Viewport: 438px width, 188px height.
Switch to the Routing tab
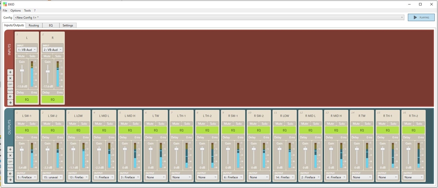[34, 25]
